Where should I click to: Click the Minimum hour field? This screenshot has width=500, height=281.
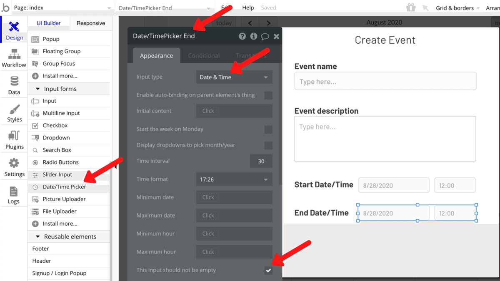click(x=234, y=234)
